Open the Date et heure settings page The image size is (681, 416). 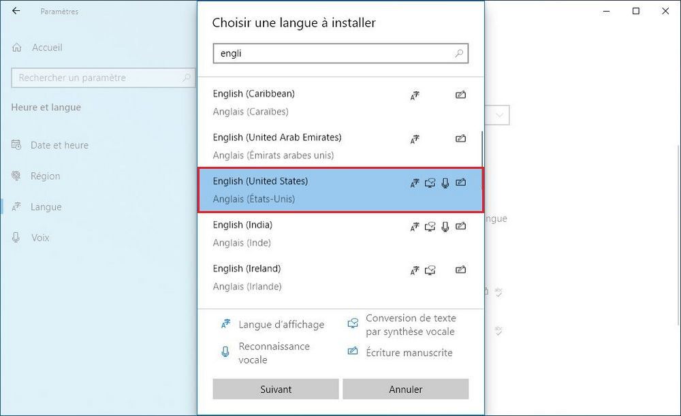tap(59, 145)
